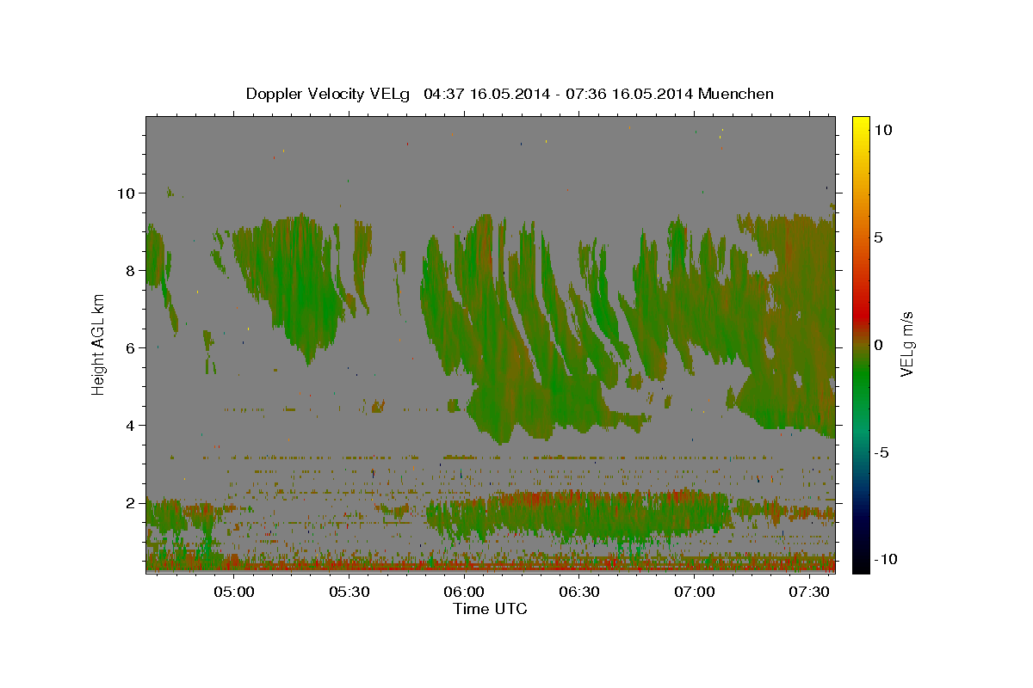Click the 'VELg m/s' colorbar label
Screen dimensions: 1033x688
tap(906, 344)
